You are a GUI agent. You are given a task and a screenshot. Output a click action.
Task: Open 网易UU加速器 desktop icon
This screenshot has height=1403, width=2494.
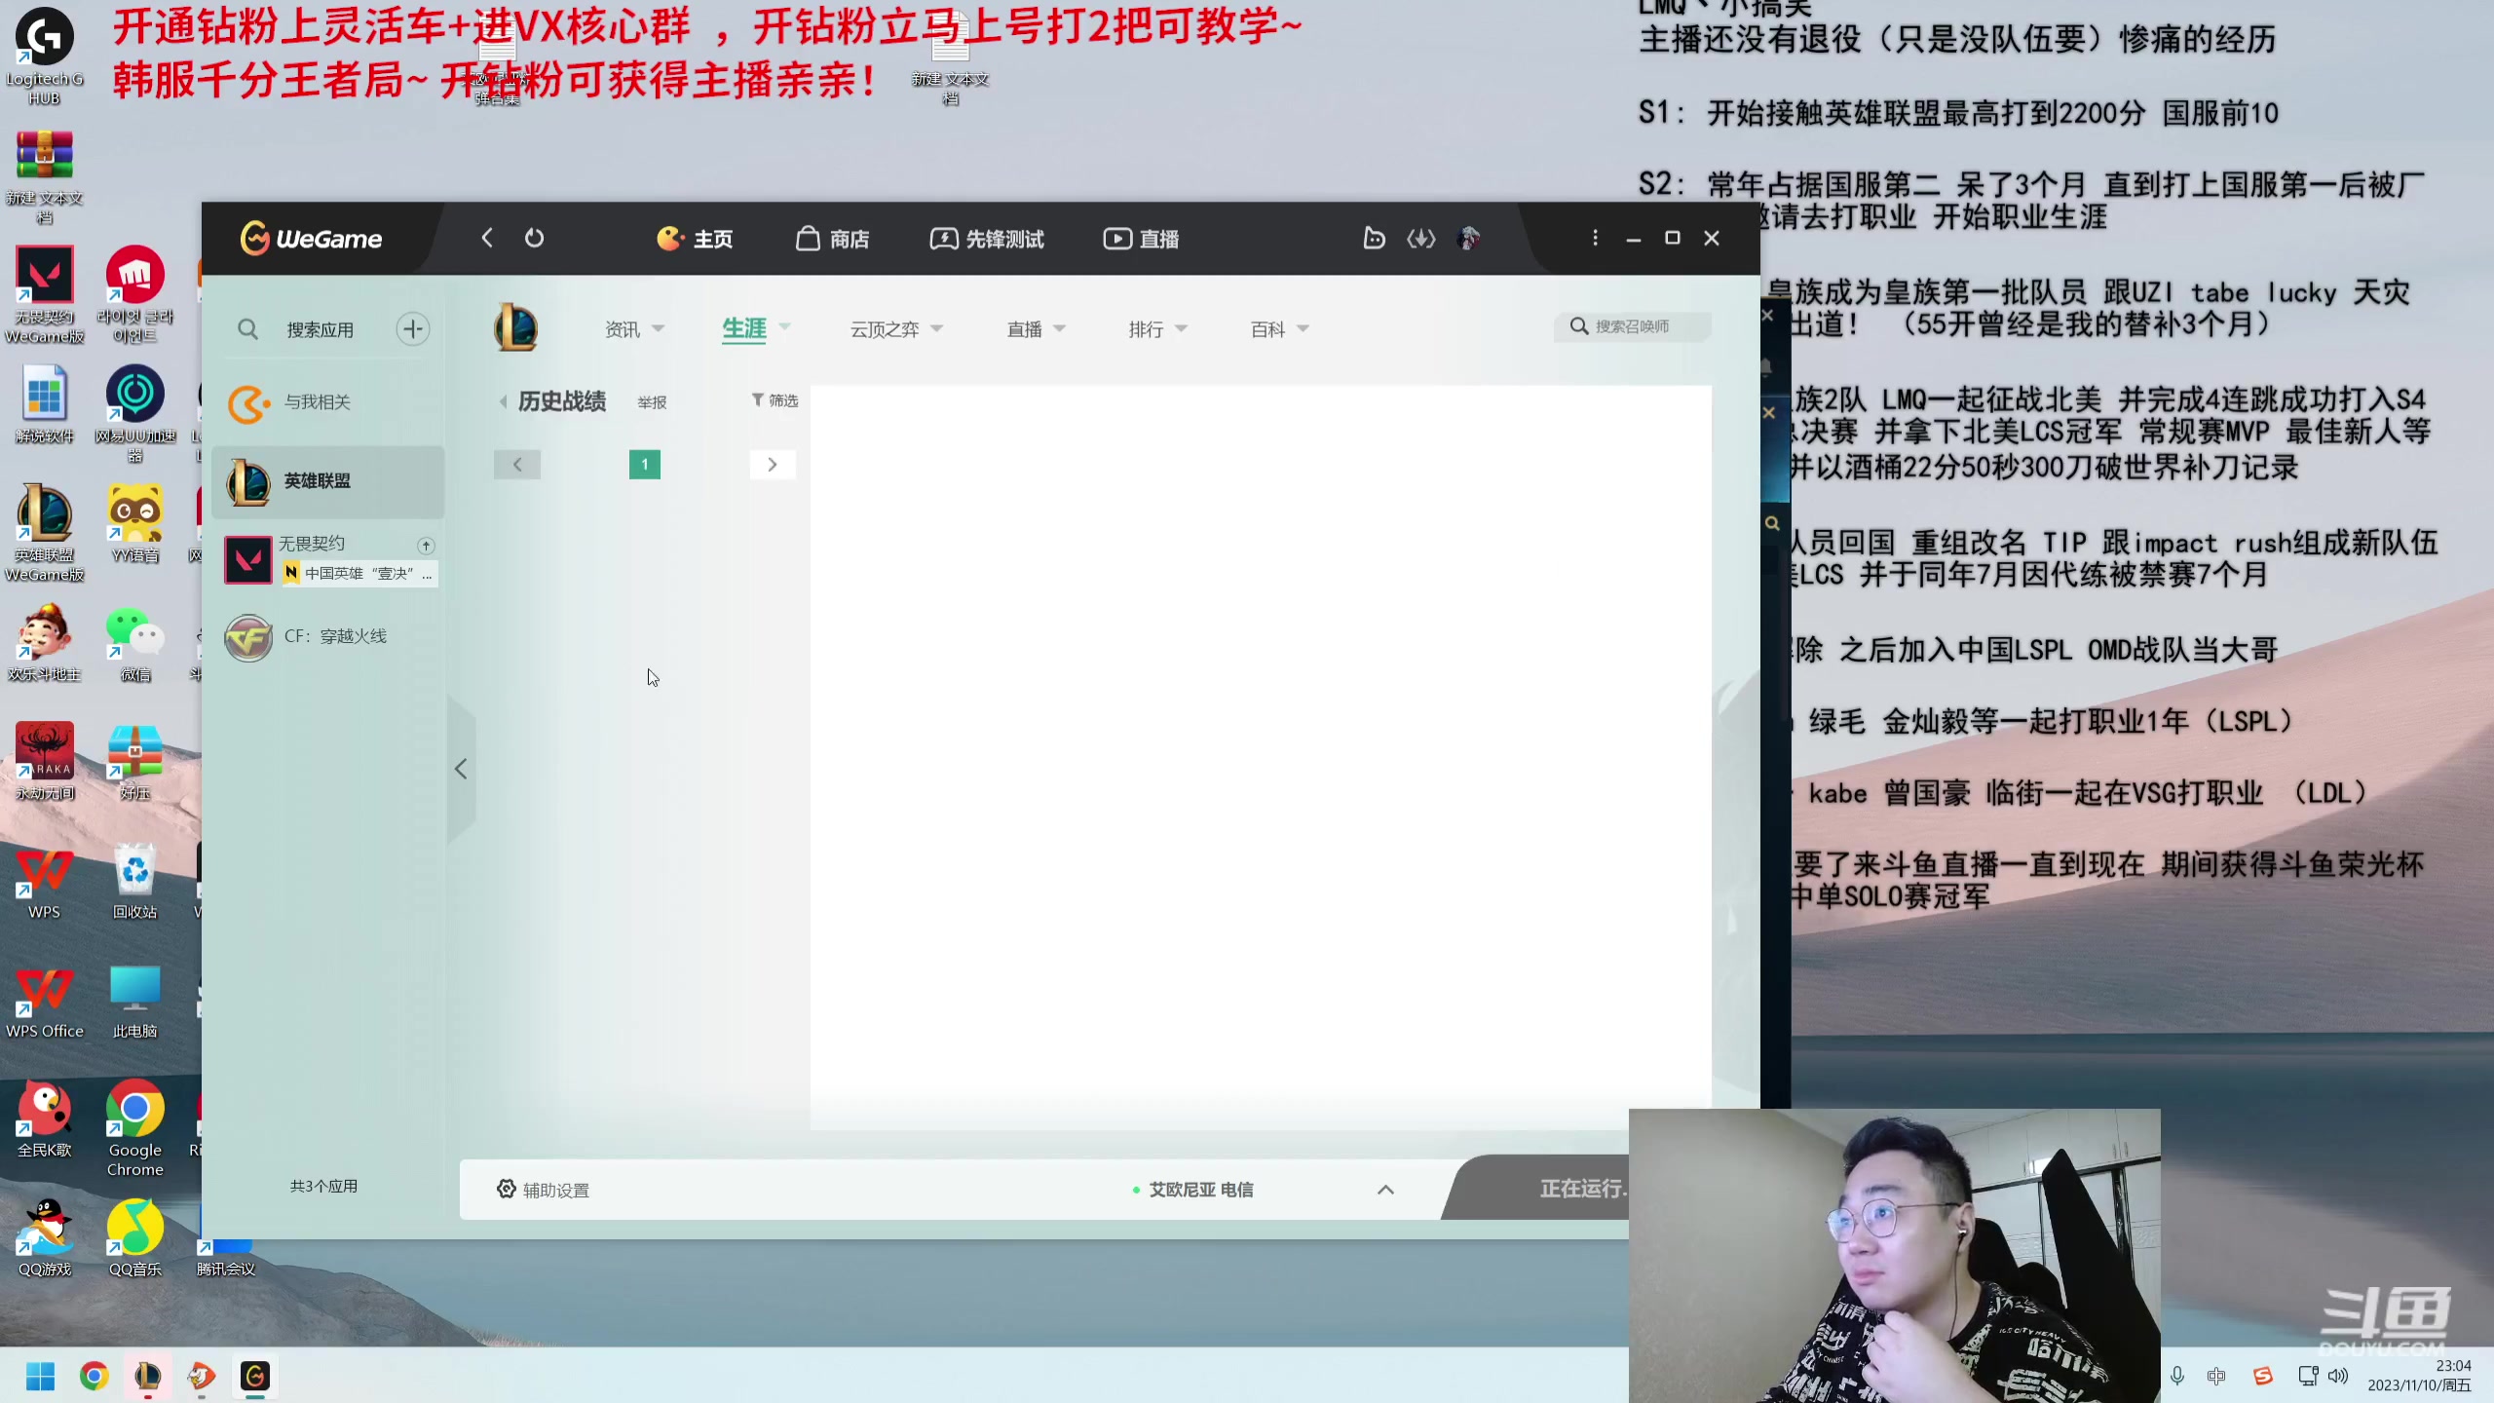coord(135,413)
